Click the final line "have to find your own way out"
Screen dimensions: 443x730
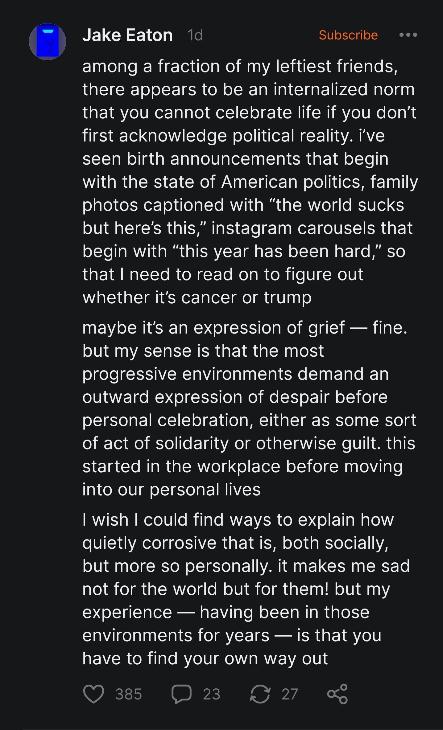click(x=205, y=658)
